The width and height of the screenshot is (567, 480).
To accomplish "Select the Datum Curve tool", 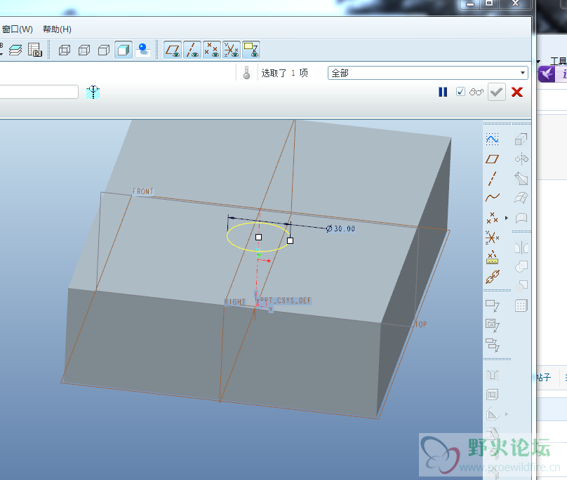I will tap(492, 198).
